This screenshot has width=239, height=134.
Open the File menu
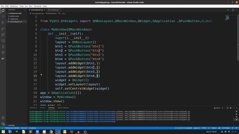coord(2,6)
